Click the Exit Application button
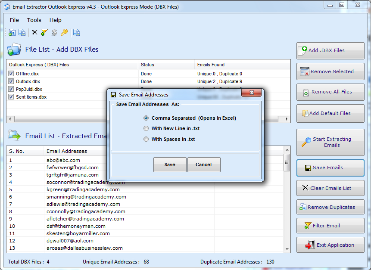This screenshot has height=270, width=371. point(330,245)
